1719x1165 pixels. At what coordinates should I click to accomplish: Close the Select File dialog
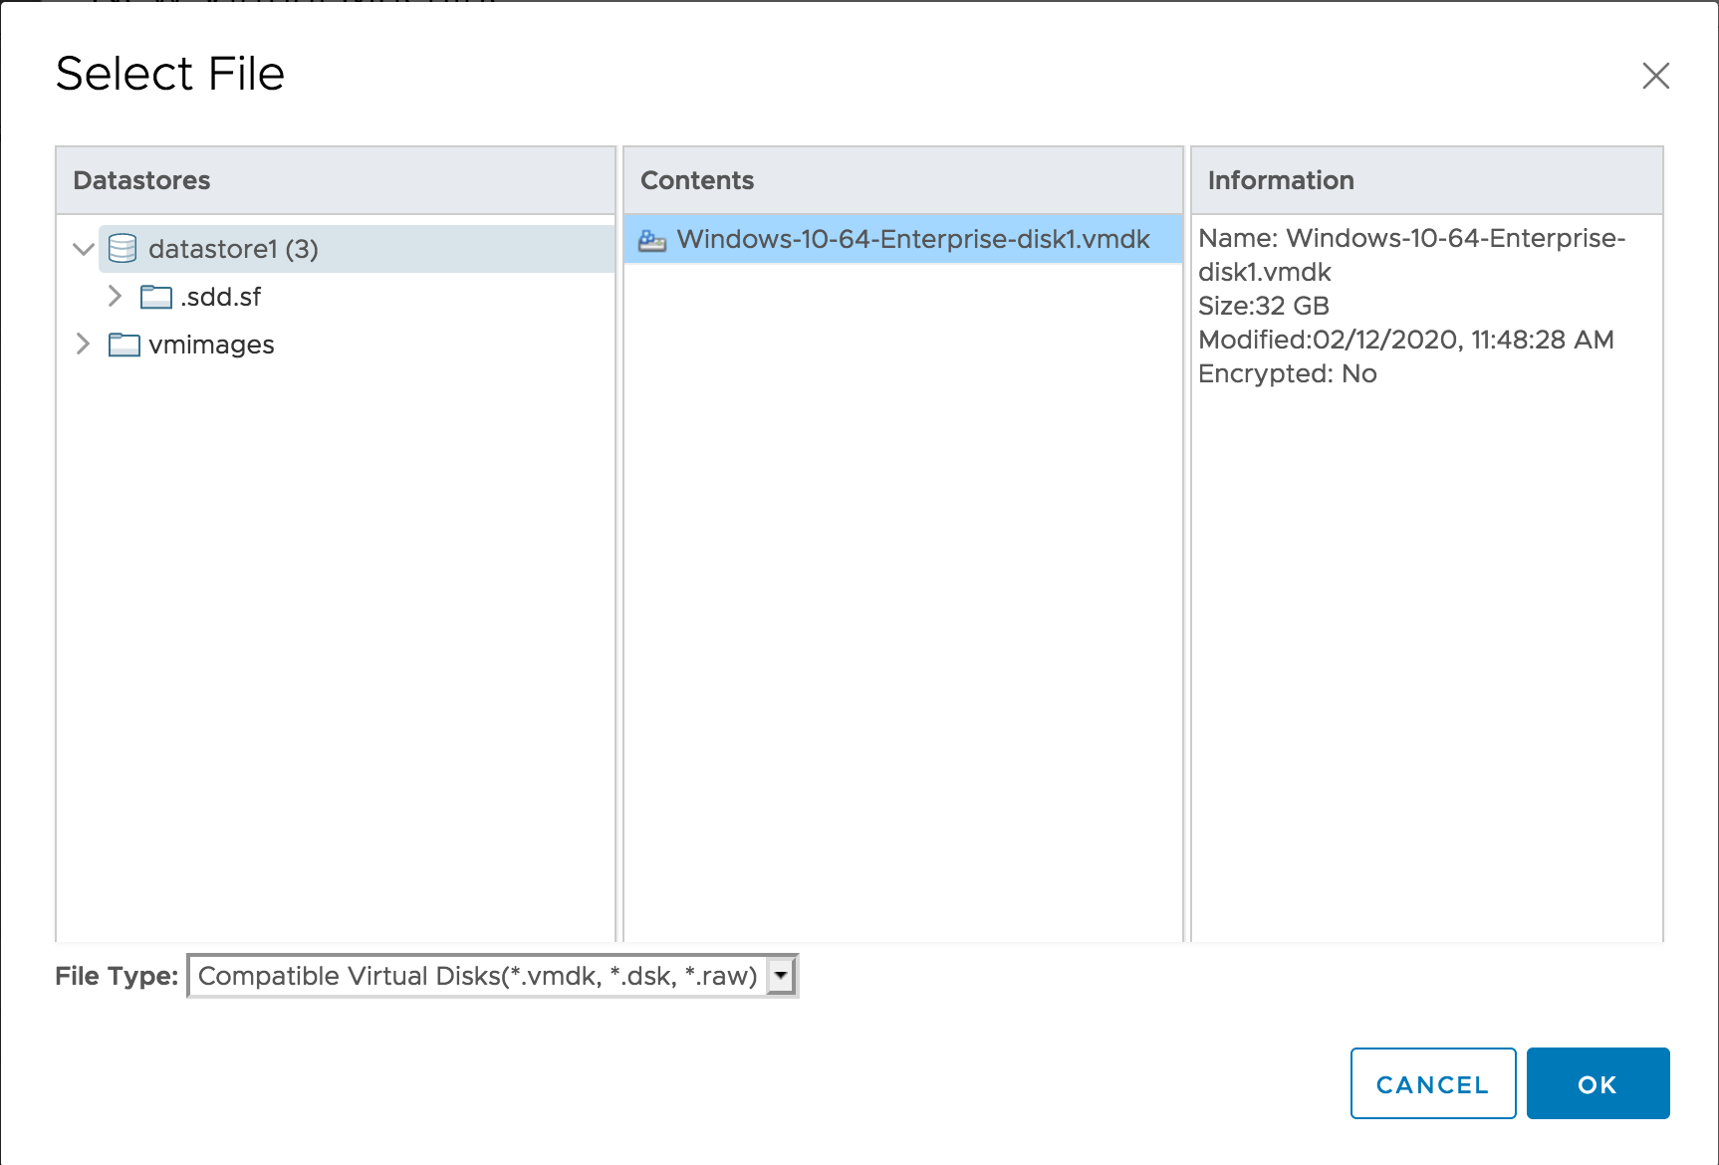(1655, 76)
